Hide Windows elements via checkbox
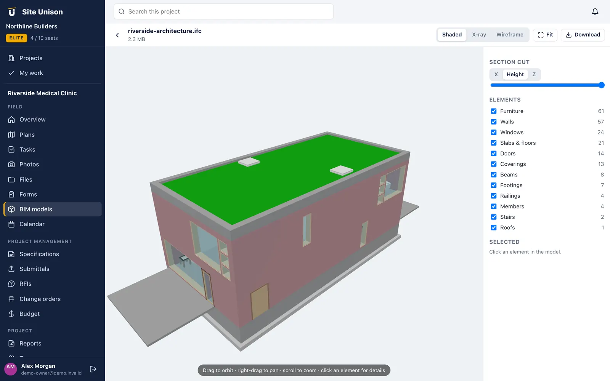 pos(494,132)
